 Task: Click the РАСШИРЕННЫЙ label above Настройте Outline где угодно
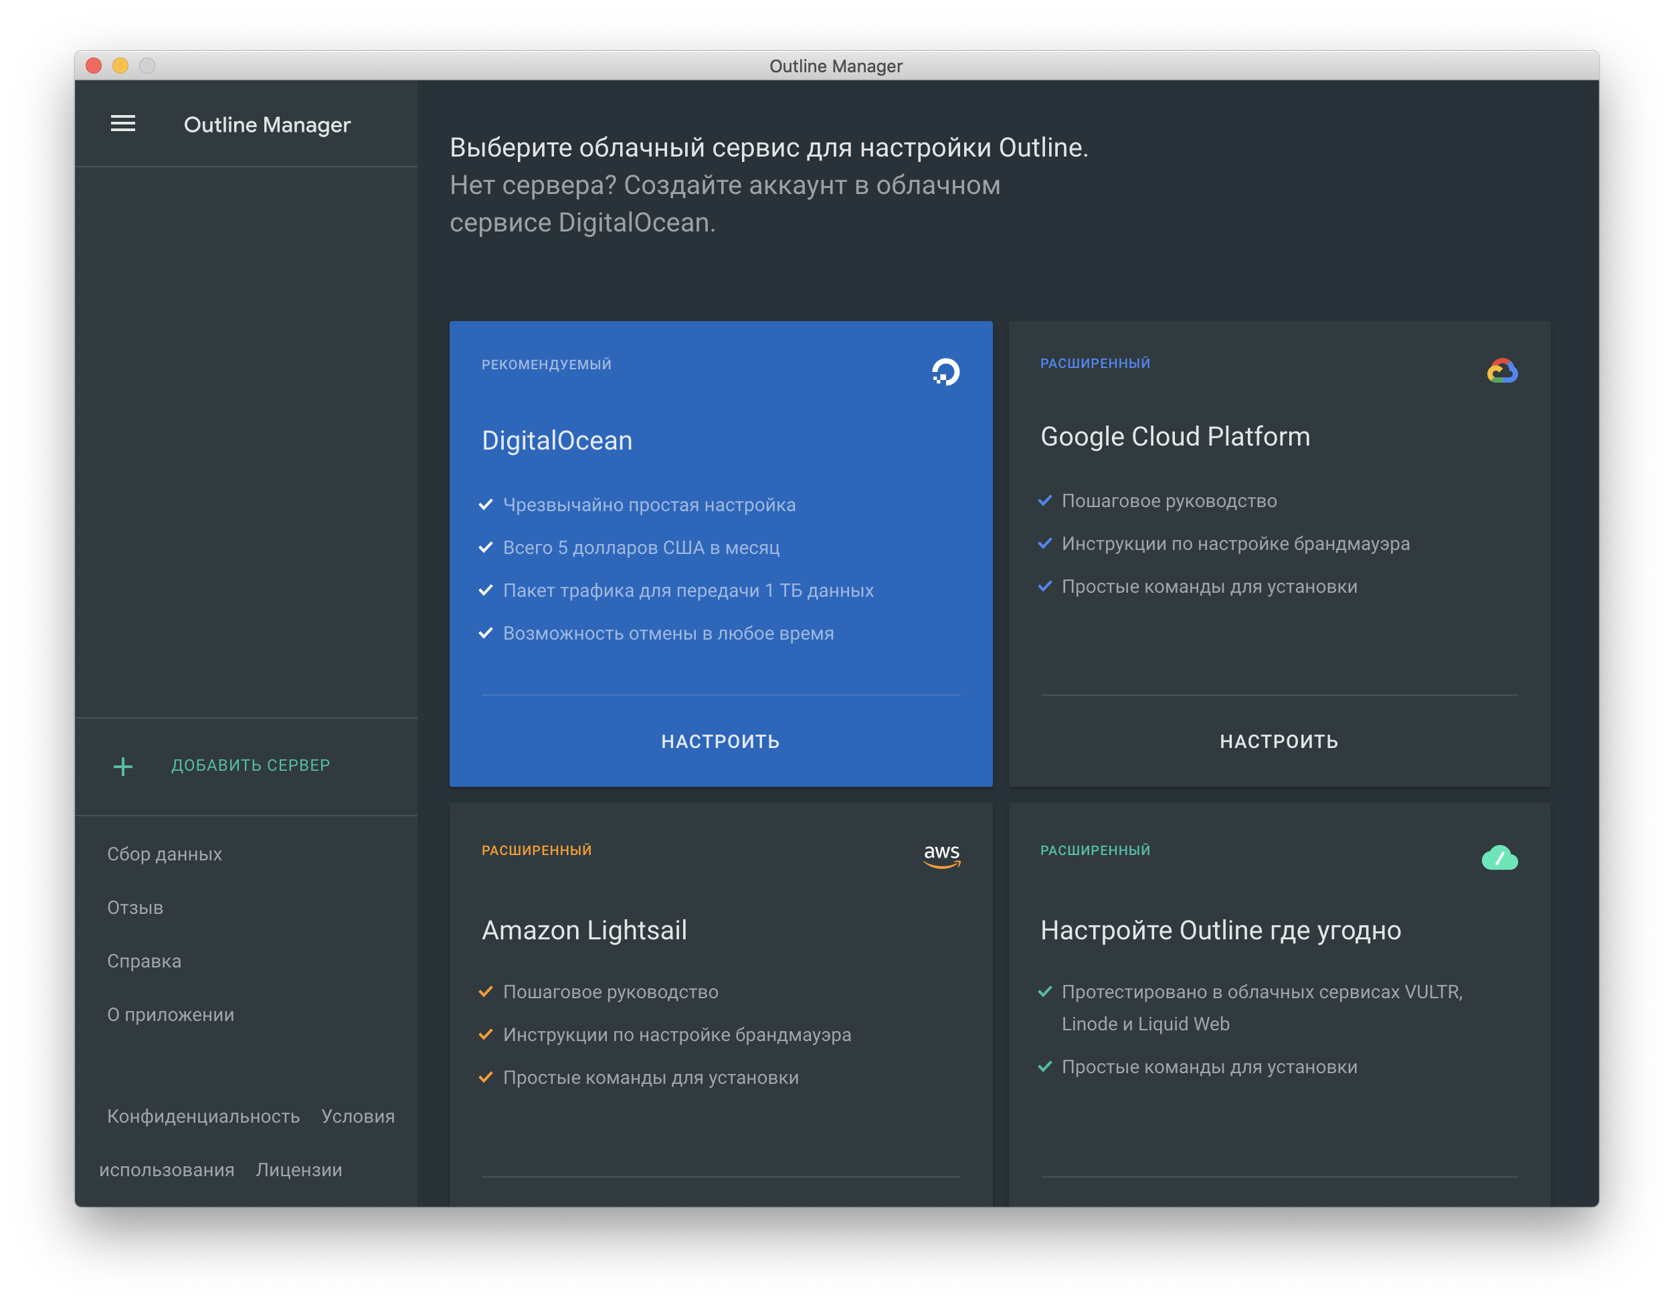click(x=1095, y=851)
